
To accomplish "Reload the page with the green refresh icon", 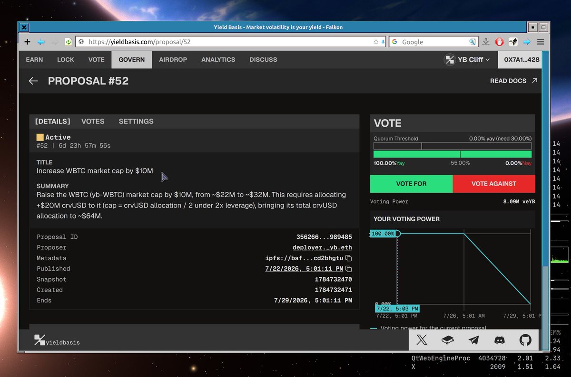I will [68, 42].
